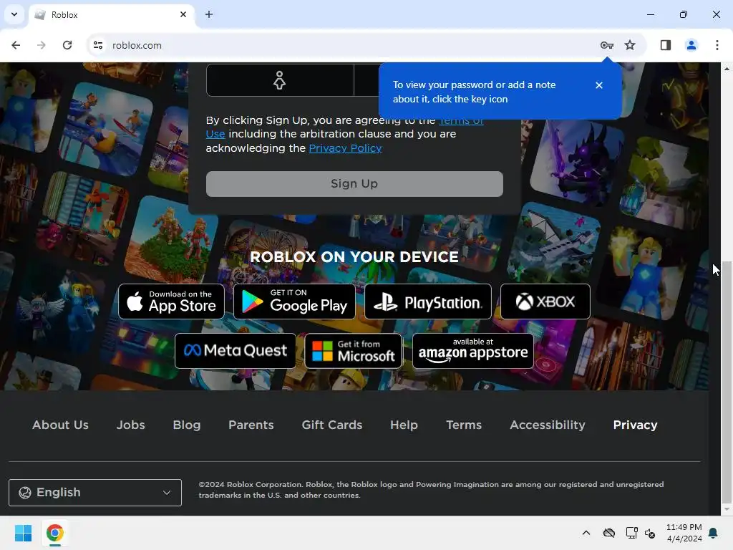Open the tab search dropdown arrow

click(x=14, y=14)
